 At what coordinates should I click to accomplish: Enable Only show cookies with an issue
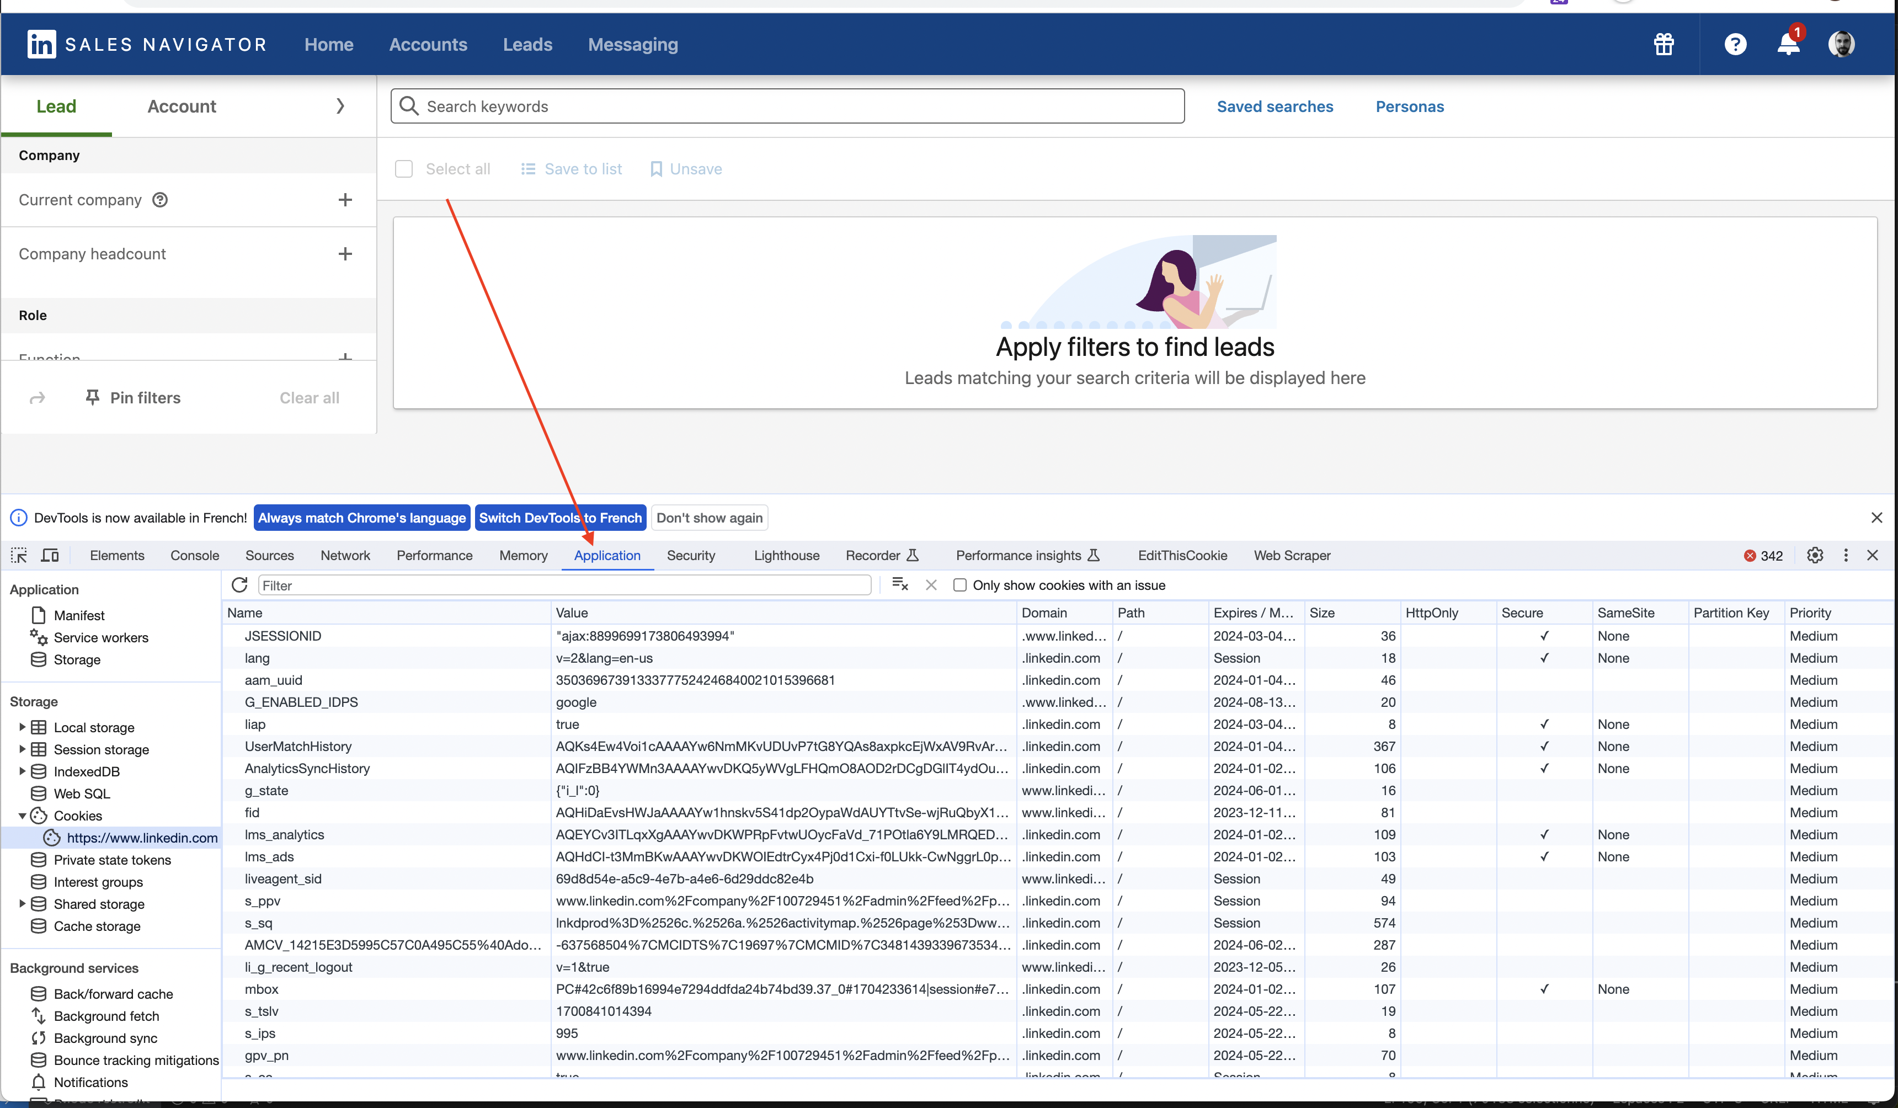coord(959,584)
